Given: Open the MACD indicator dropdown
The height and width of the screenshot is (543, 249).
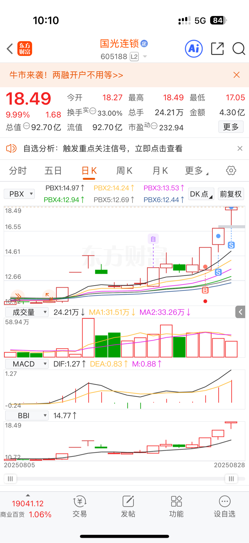Looking at the screenshot, I should tap(27, 364).
